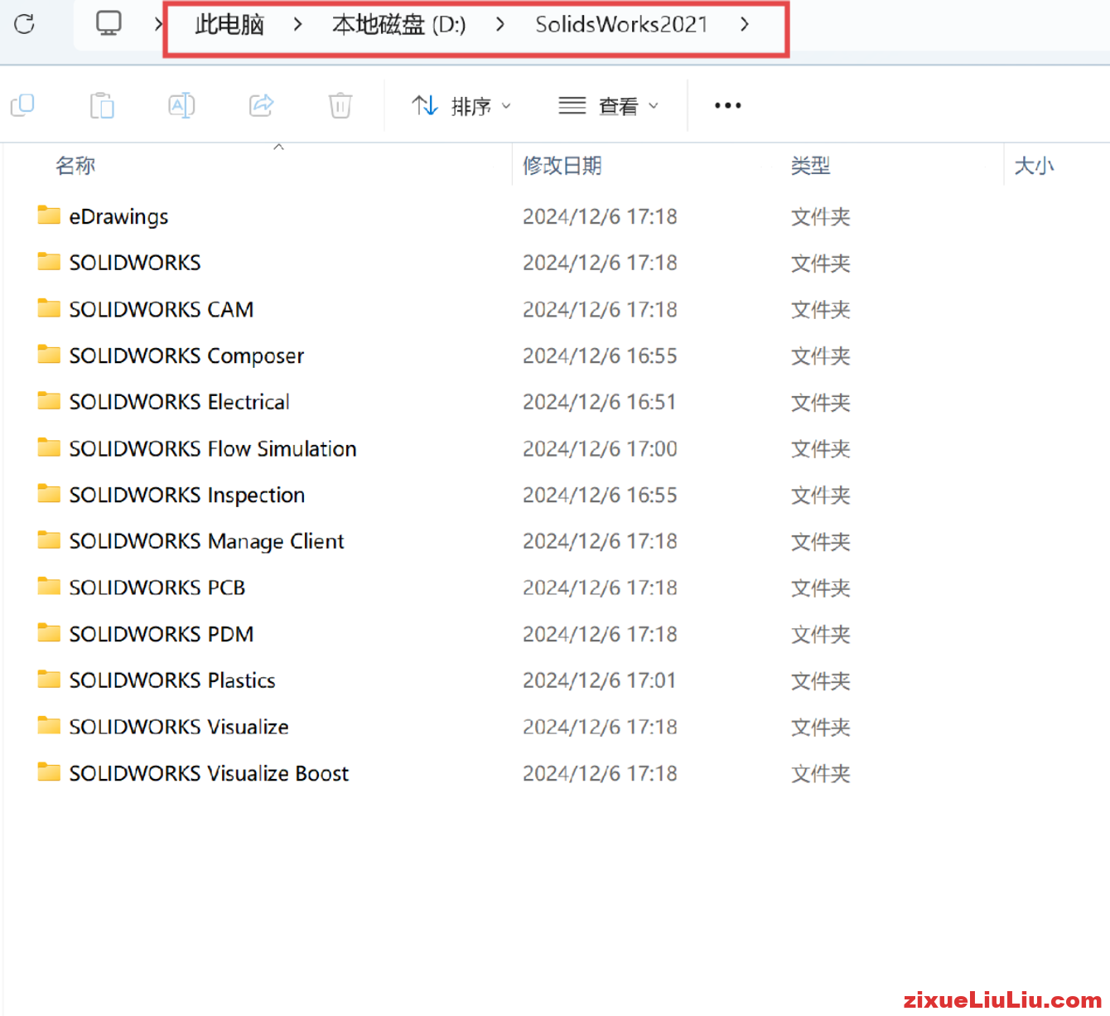Expand the chevron after SolidsWorks2021 in breadcrumb
Screen dimensions: 1110x1016
(744, 24)
